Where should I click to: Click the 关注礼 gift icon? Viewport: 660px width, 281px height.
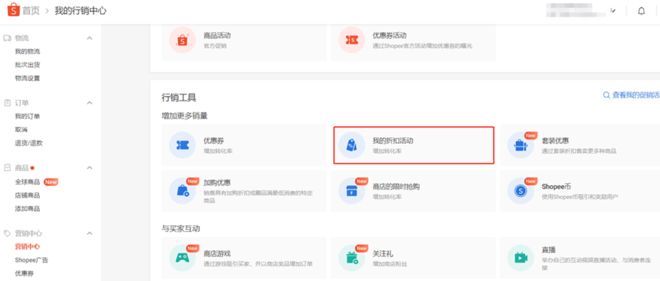point(352,258)
